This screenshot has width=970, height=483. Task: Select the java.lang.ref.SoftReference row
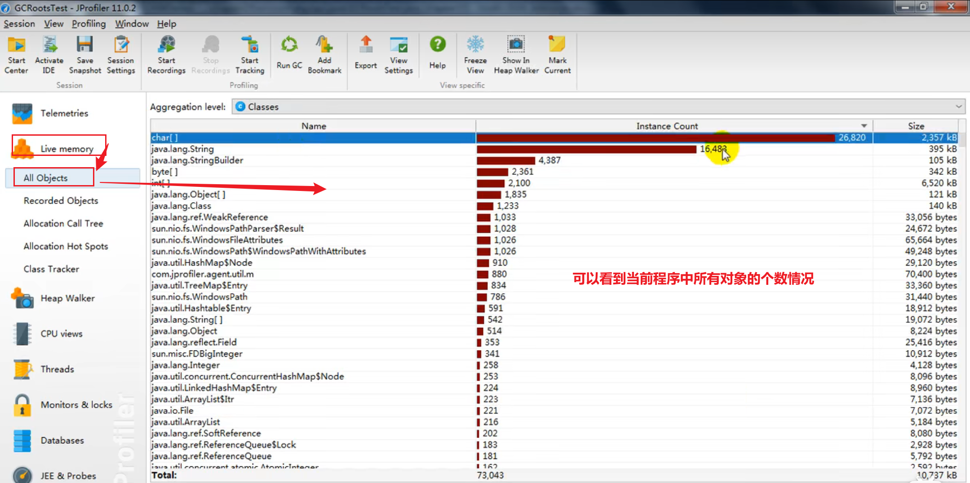coord(554,434)
